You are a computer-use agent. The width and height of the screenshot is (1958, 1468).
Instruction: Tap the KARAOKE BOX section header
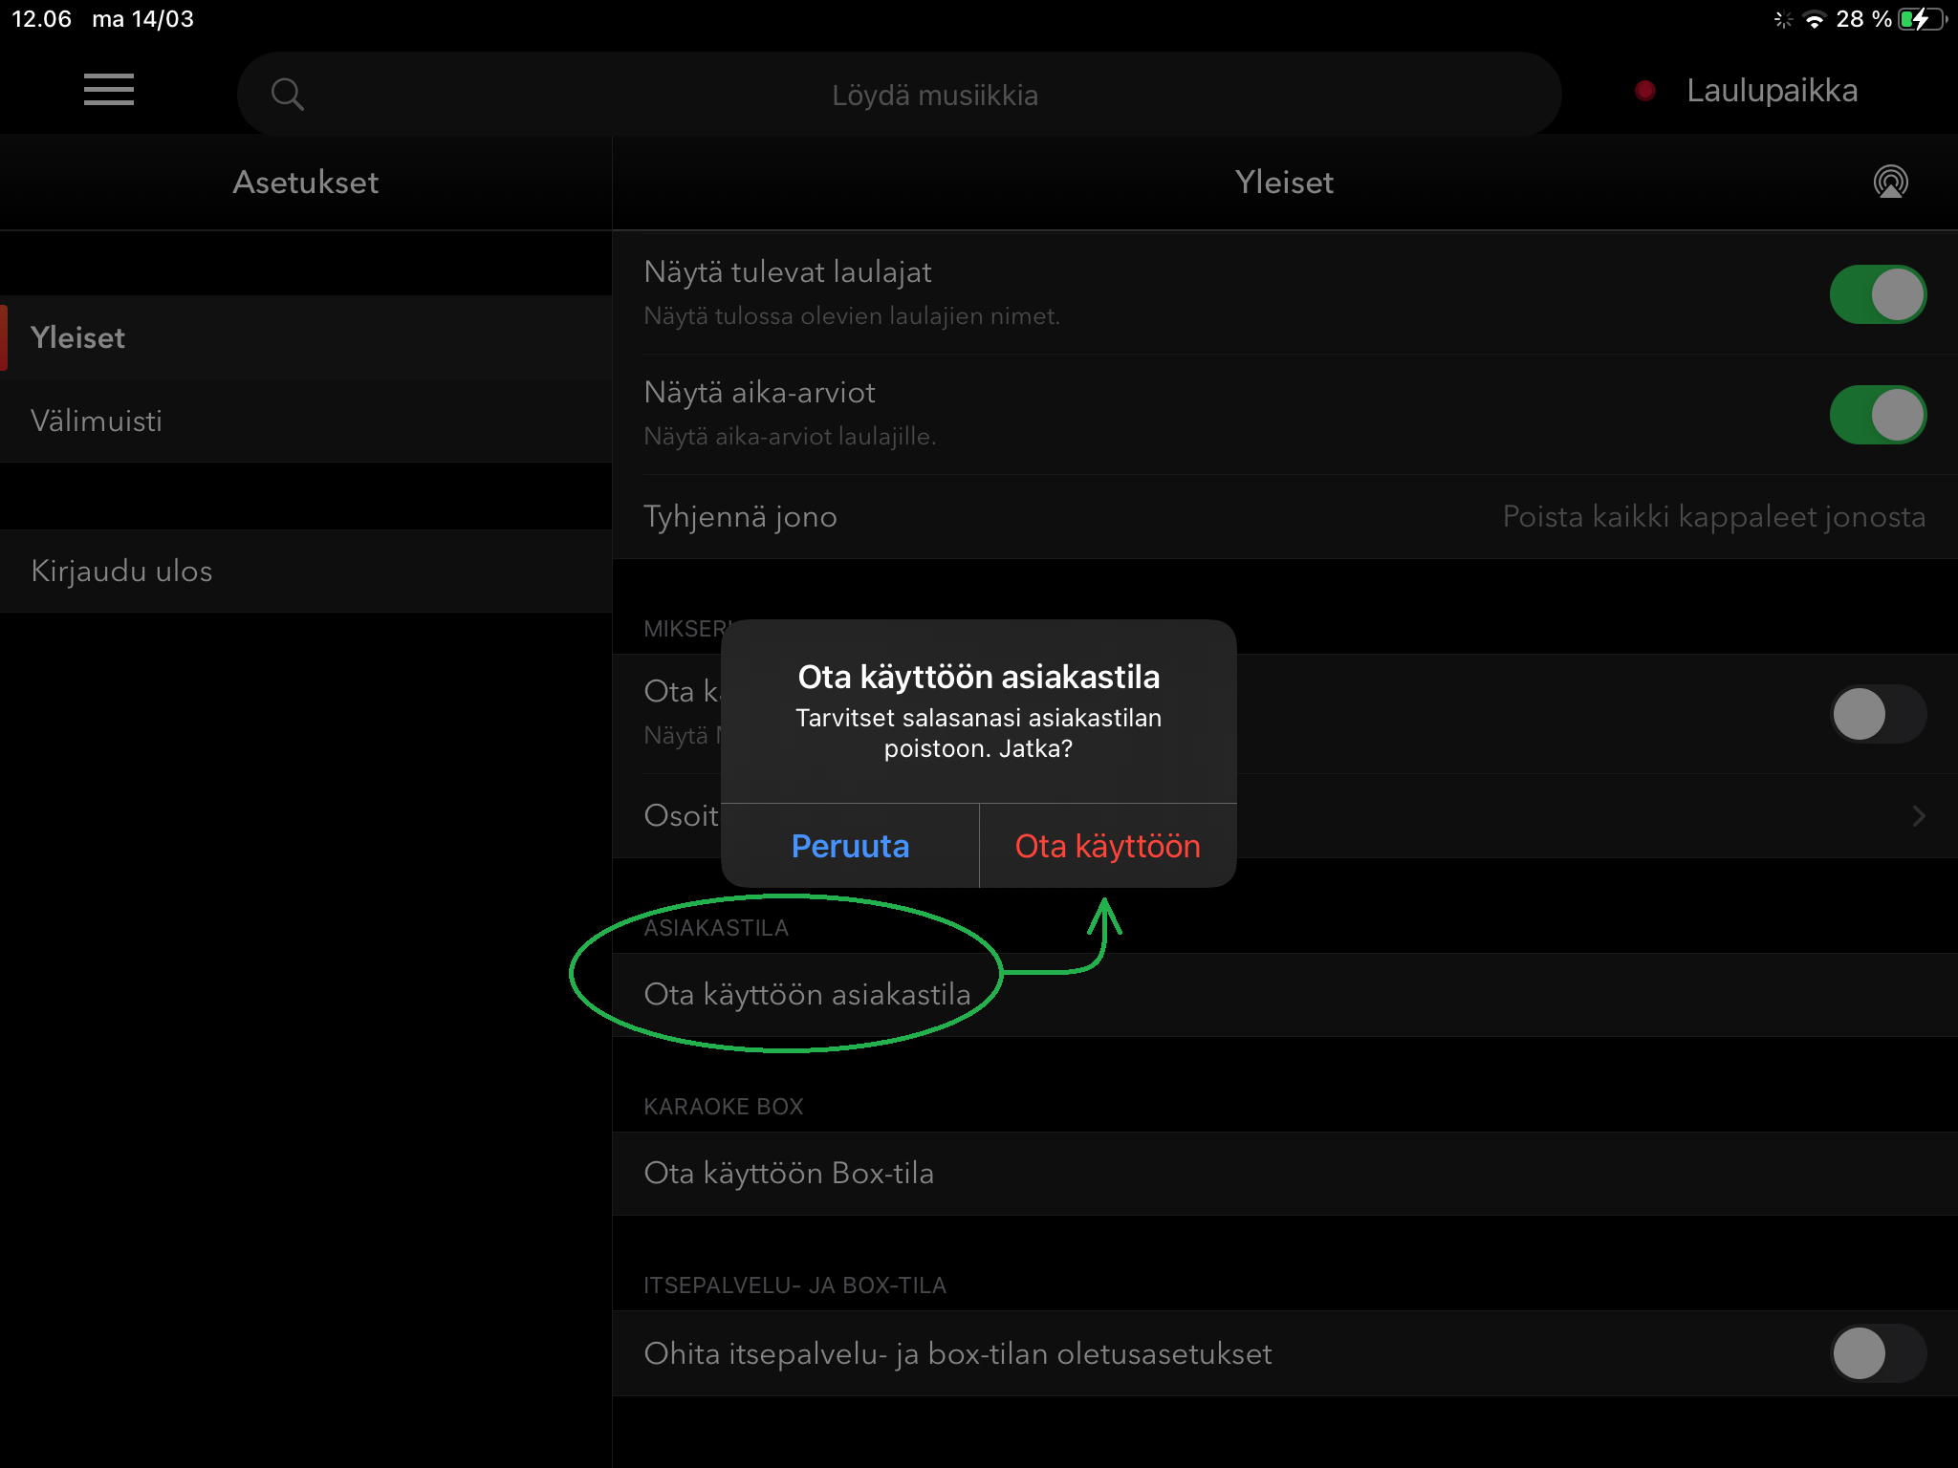point(724,1107)
